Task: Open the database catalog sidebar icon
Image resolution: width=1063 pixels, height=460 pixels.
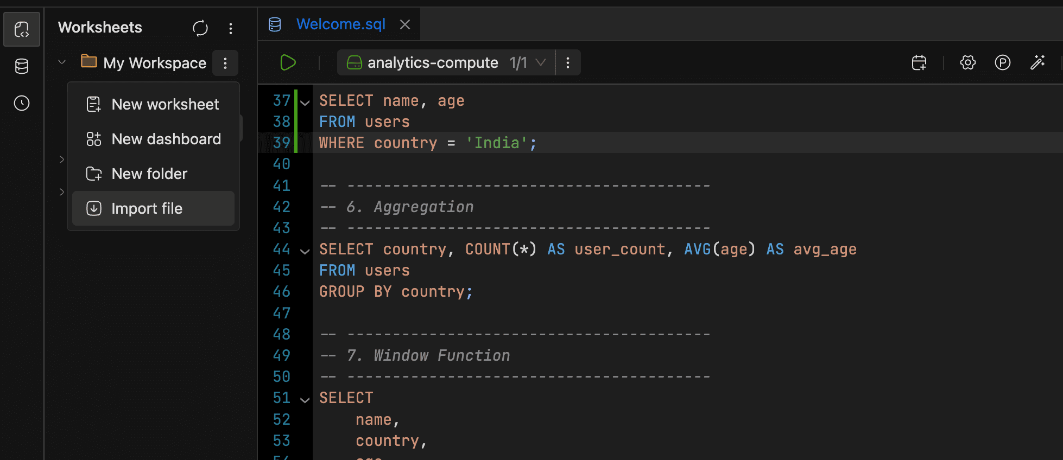Action: pyautogui.click(x=22, y=66)
